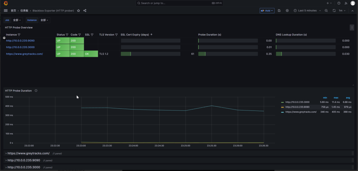Open the help question mark icon
The height and width of the screenshot is (171, 358).
339,3
